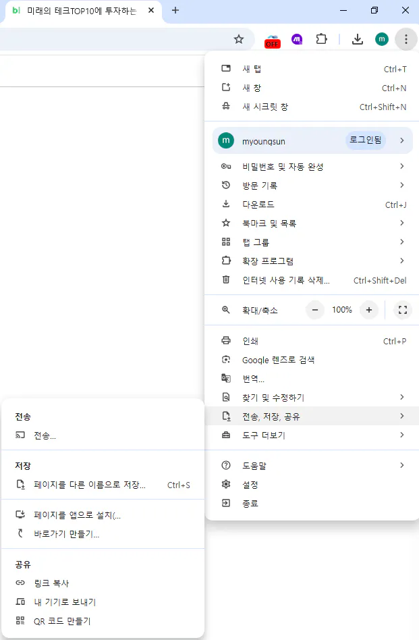Click the 확대/축소 magnifier icon
419x640 pixels.
(x=225, y=310)
